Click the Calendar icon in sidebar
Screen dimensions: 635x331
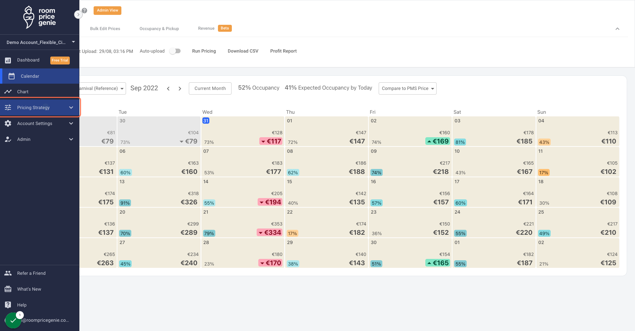12,76
